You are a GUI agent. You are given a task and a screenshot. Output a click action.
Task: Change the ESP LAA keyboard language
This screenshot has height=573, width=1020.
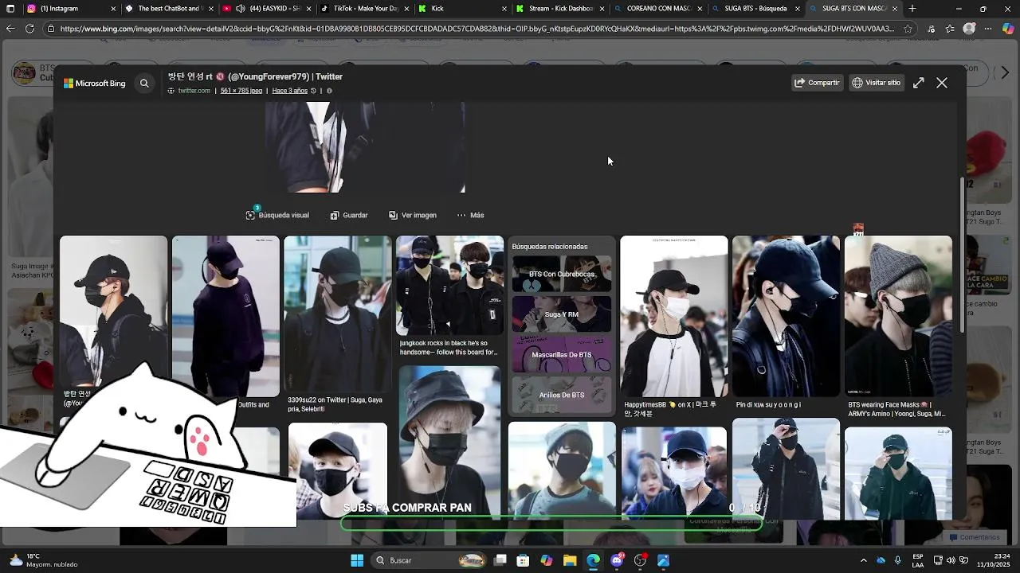tap(918, 560)
